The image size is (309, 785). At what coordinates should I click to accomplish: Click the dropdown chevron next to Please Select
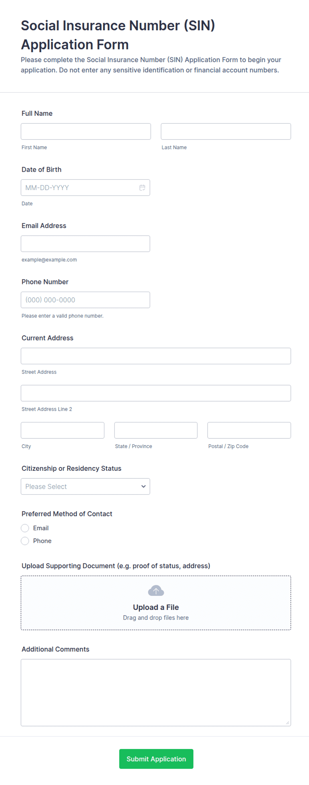143,486
